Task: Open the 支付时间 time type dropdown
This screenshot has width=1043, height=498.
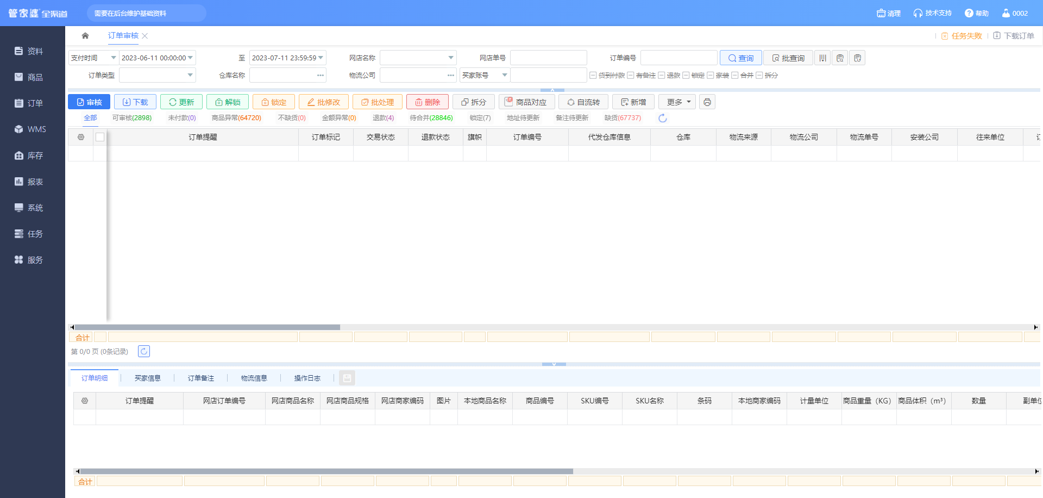Action: pyautogui.click(x=93, y=58)
